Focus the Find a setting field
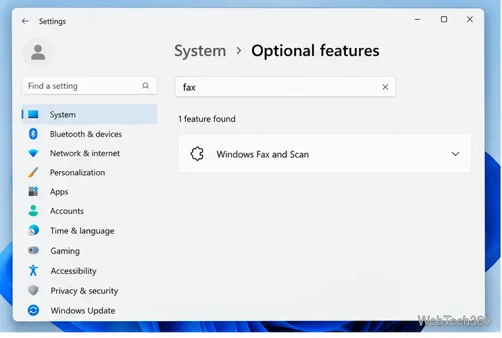The height and width of the screenshot is (338, 502). (89, 86)
